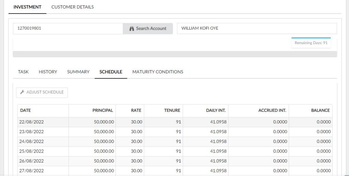This screenshot has width=349, height=176.
Task: Select the Schedule tab
Action: (x=111, y=72)
